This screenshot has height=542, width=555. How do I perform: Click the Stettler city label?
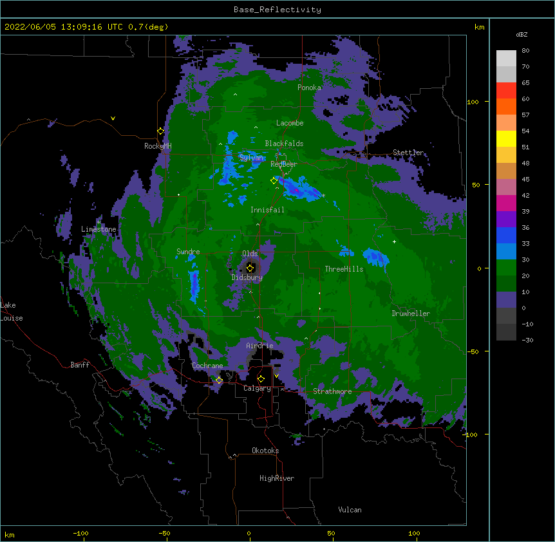pos(408,153)
